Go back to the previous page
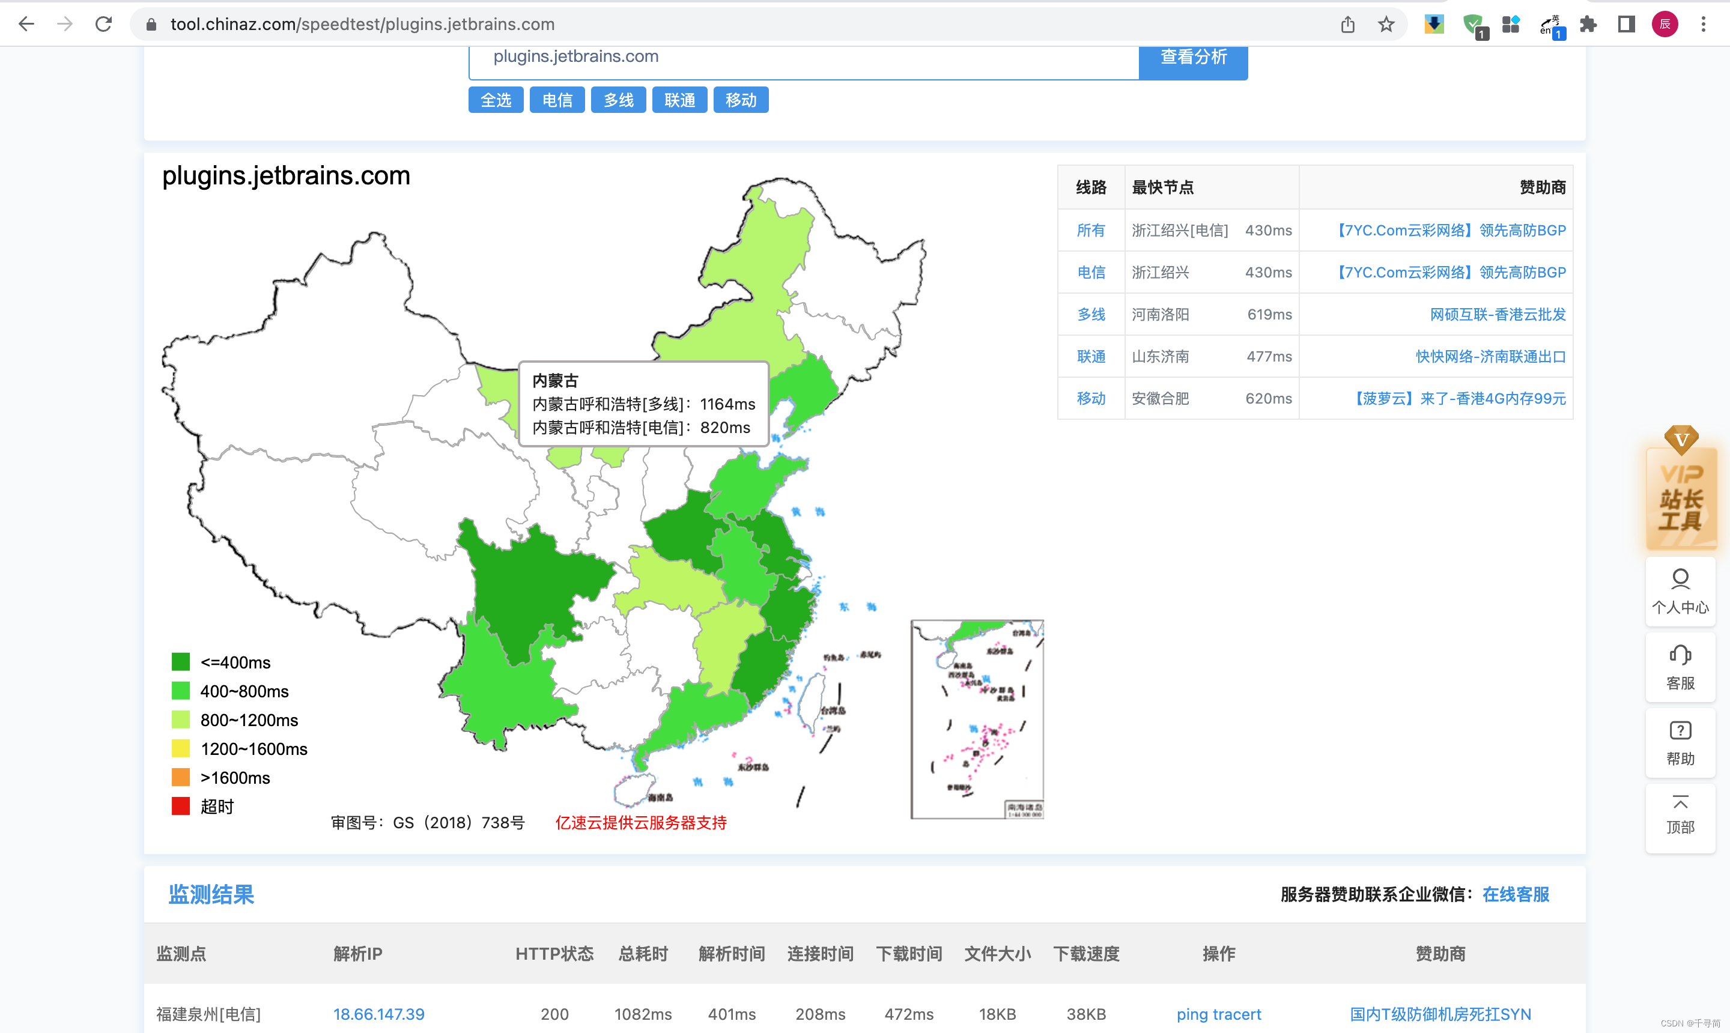Screen dimensions: 1730x1033 [x=26, y=25]
